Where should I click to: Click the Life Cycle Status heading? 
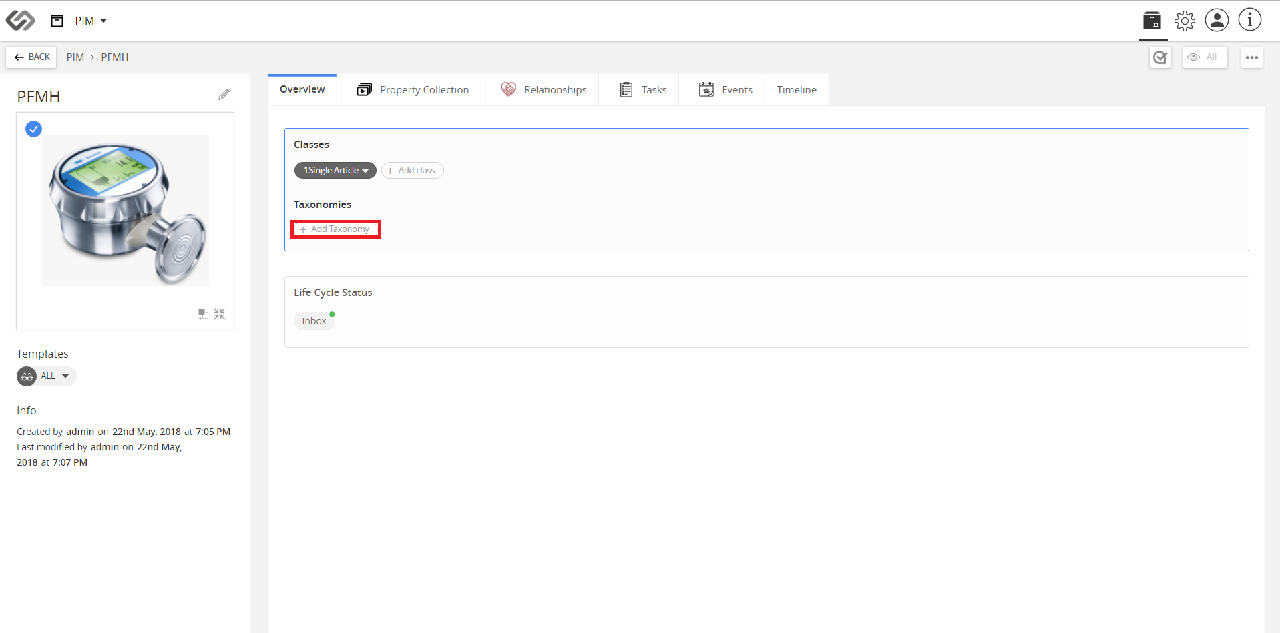333,293
